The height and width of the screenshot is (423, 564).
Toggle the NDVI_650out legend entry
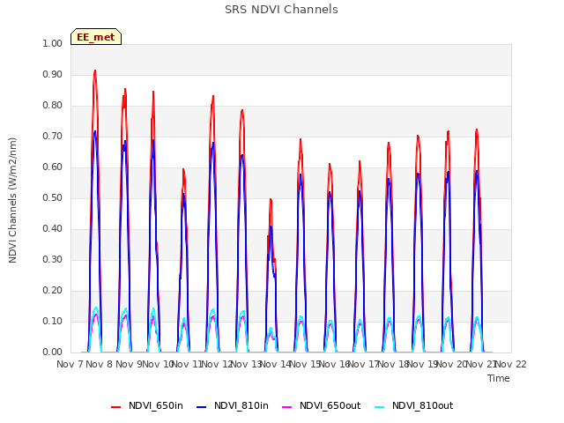(321, 405)
